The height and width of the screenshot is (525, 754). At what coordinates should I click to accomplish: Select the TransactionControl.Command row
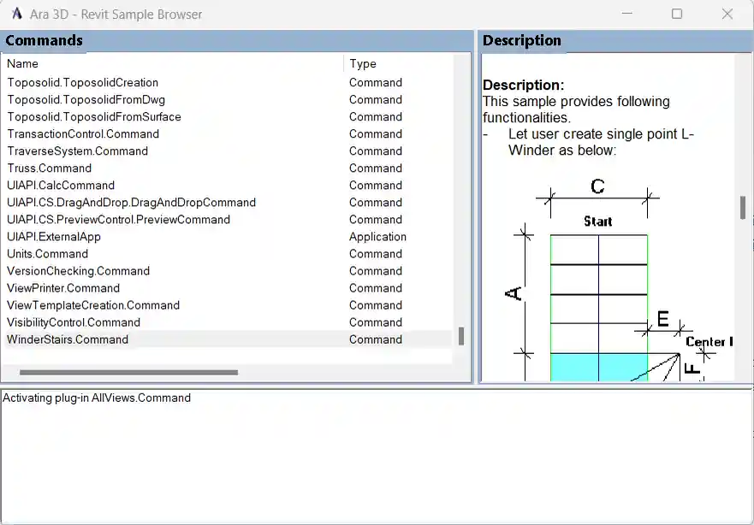[83, 134]
